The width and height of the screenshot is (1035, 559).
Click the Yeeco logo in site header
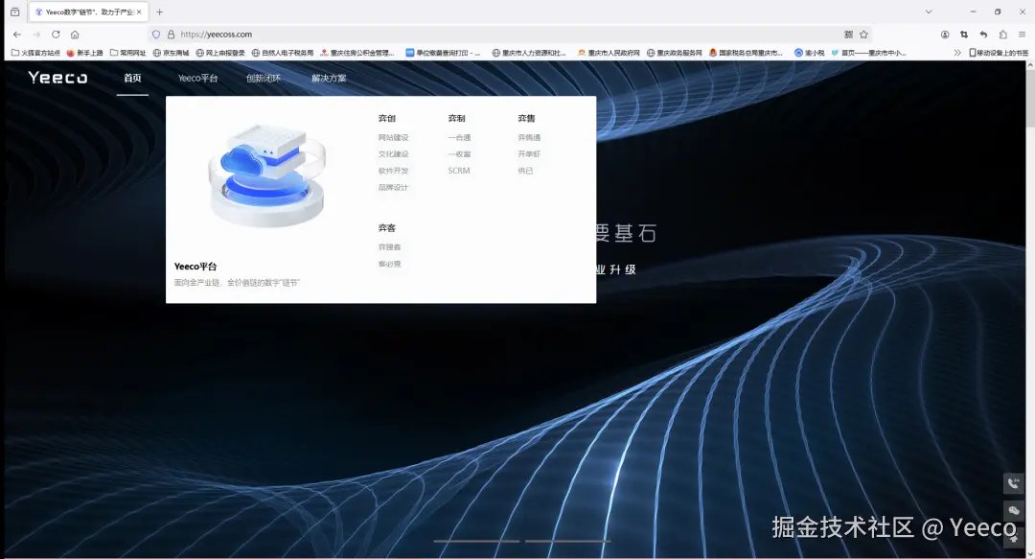(x=57, y=78)
